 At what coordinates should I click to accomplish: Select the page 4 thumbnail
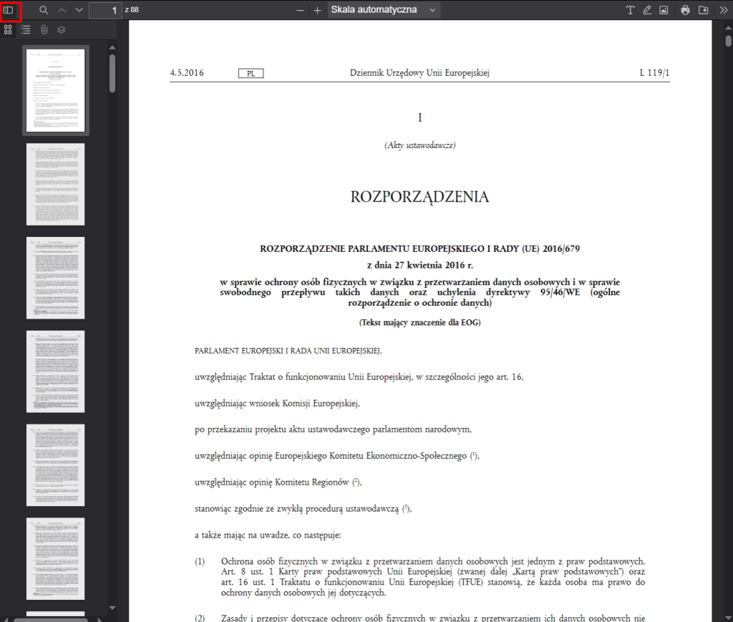[x=56, y=371]
